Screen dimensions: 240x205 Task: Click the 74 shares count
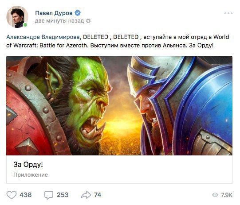point(98,195)
